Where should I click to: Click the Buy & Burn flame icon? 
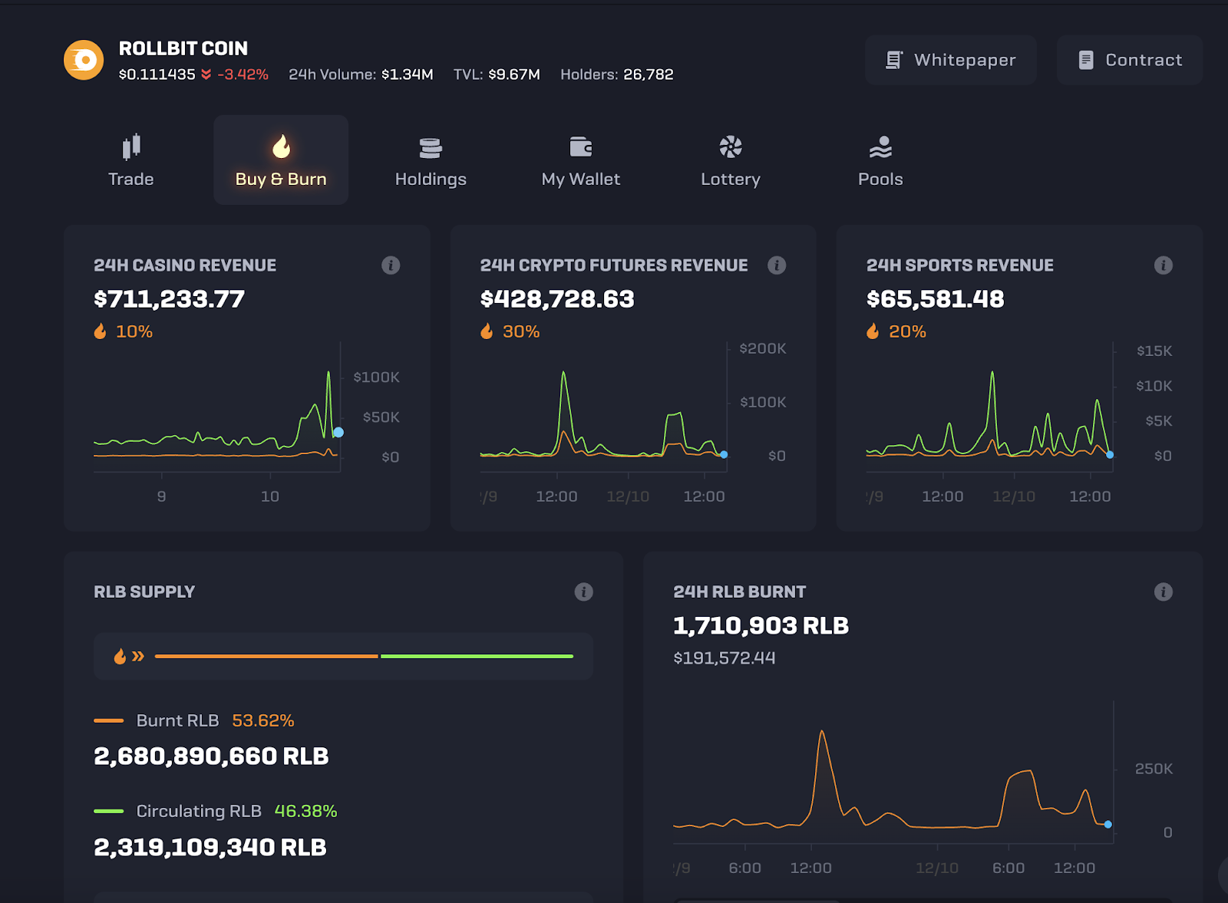282,147
